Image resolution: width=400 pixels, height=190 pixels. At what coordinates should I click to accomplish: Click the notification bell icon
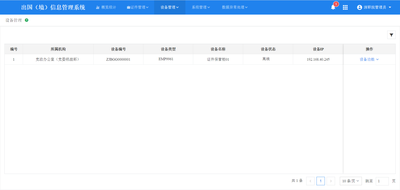pyautogui.click(x=333, y=7)
